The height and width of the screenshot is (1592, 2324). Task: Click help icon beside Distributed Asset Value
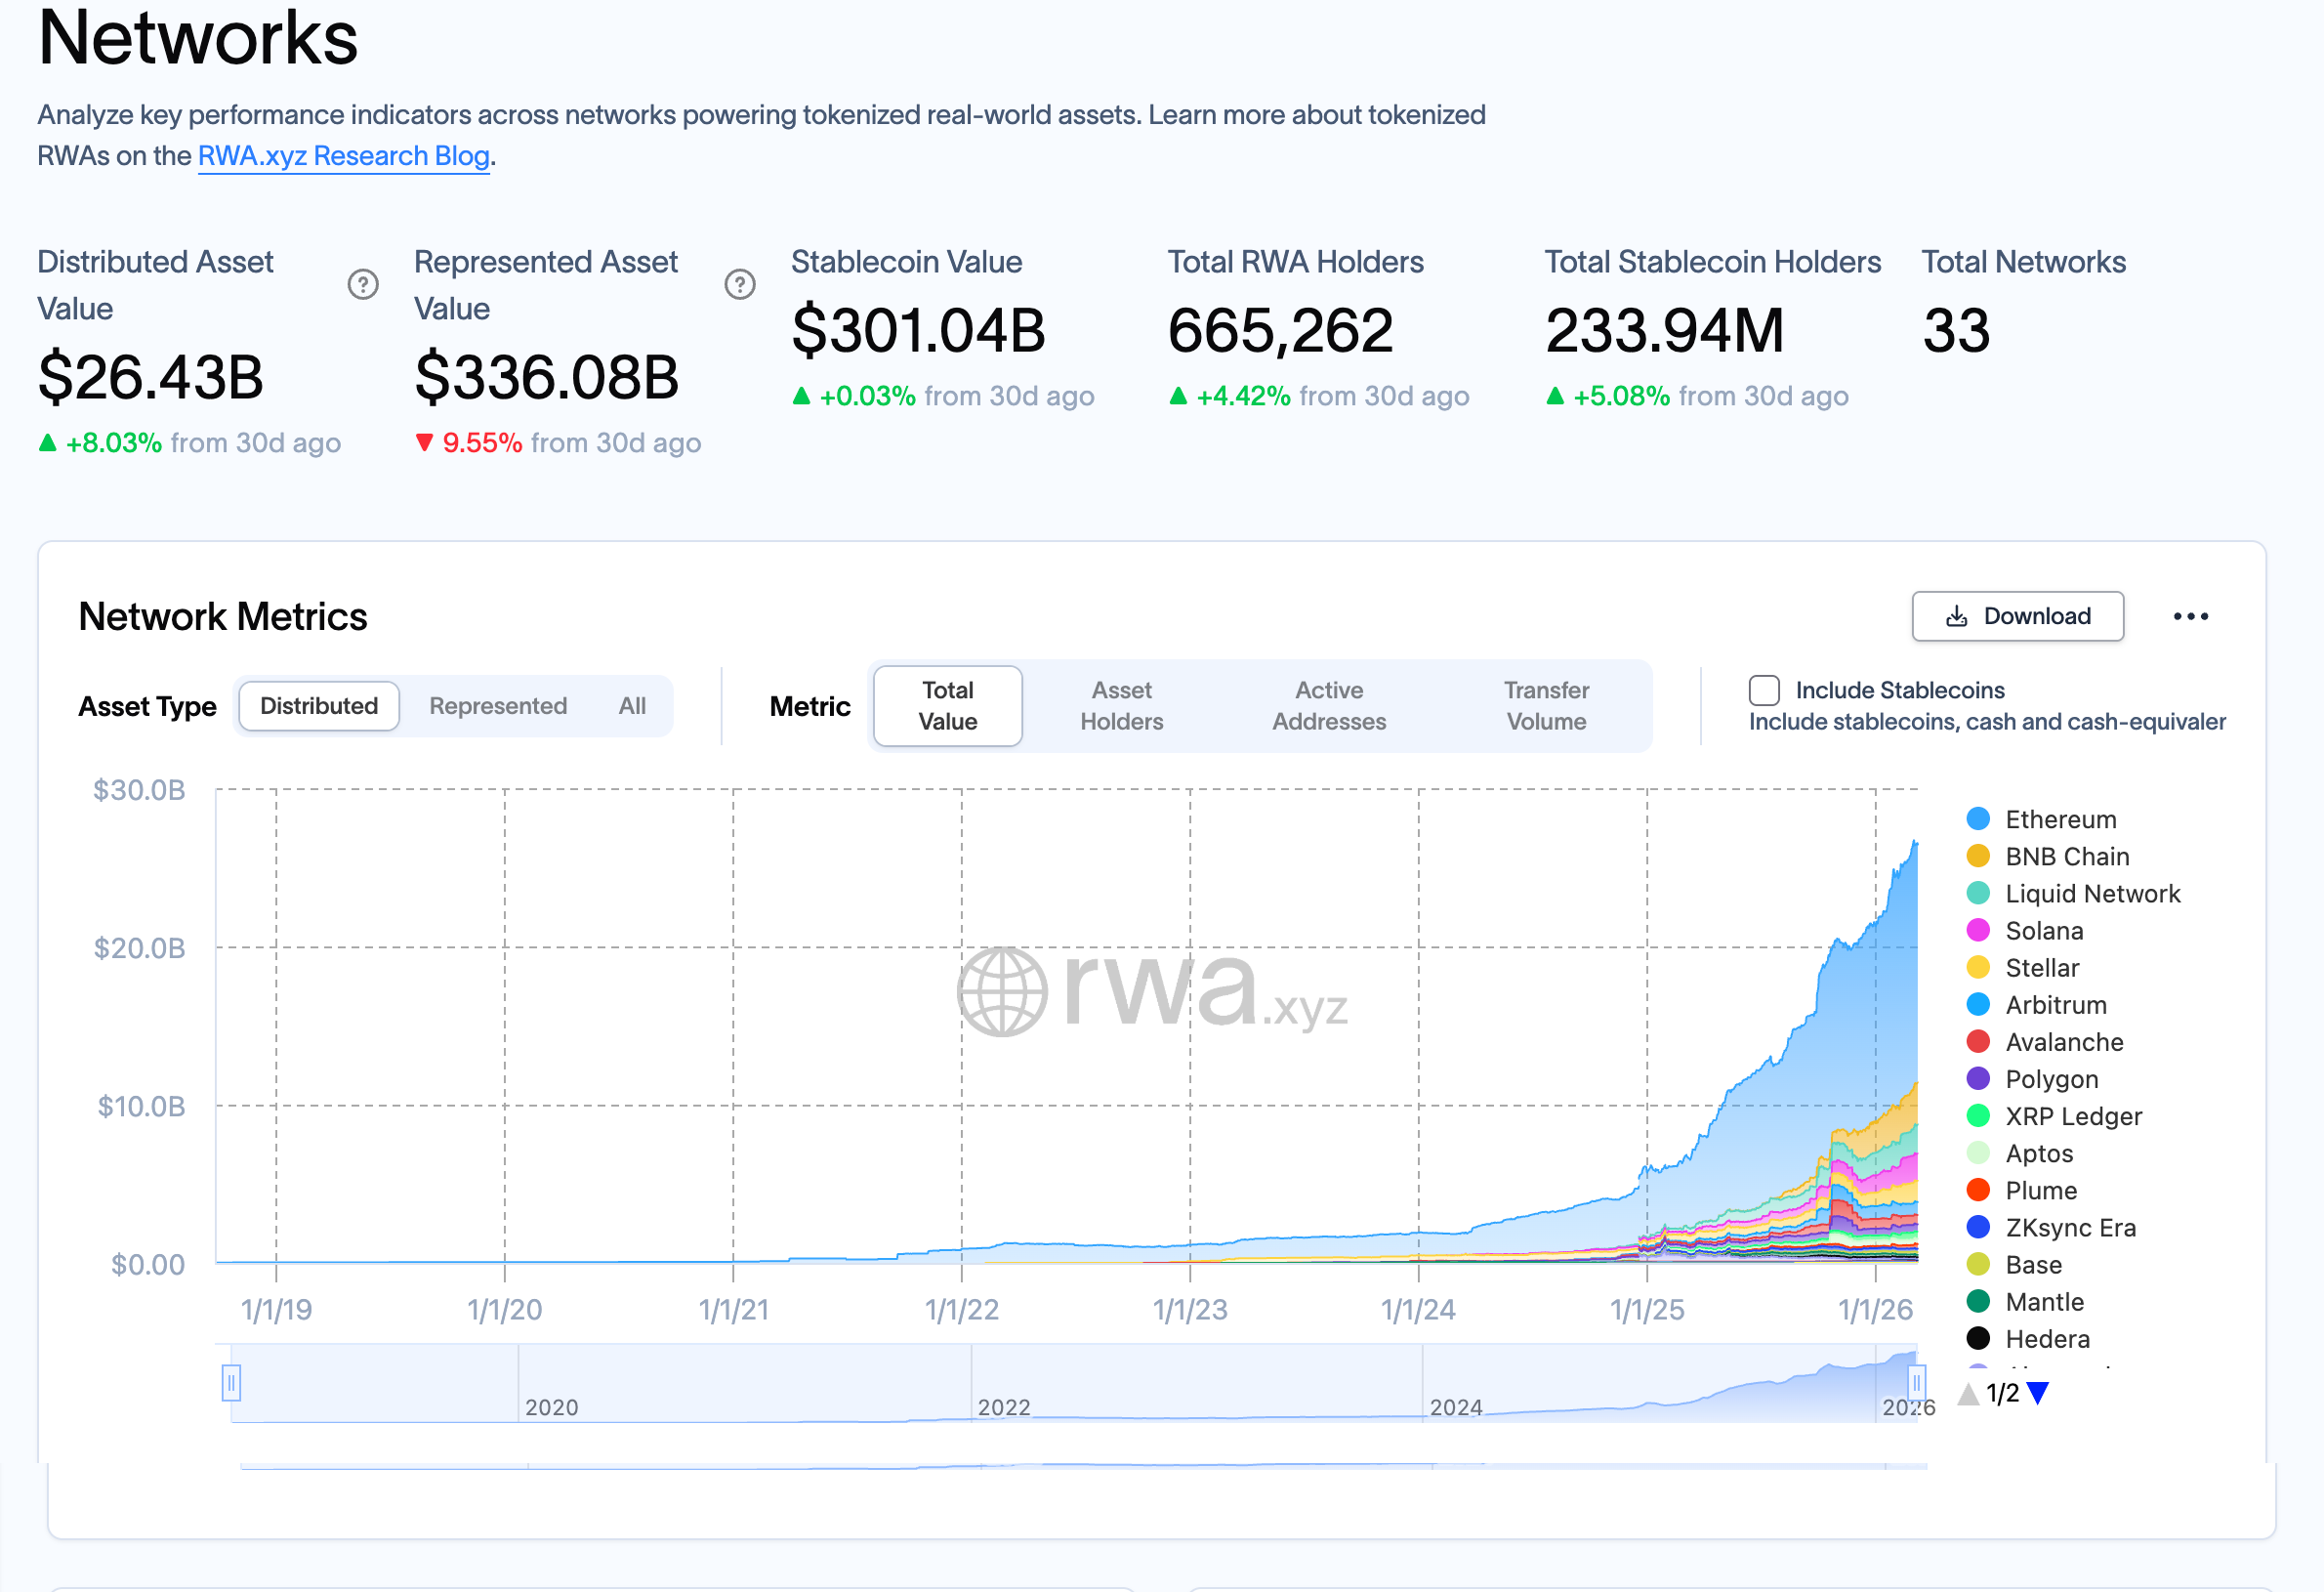(363, 285)
